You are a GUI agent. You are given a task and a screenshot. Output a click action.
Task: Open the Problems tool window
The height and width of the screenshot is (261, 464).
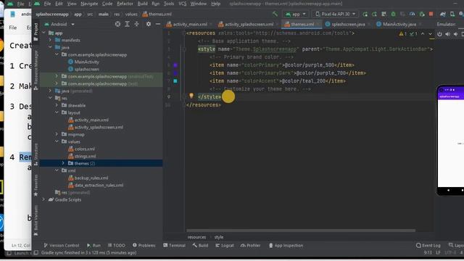pyautogui.click(x=144, y=245)
